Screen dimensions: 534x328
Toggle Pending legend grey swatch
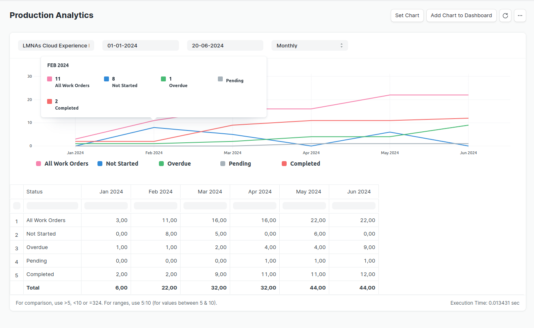[223, 164]
